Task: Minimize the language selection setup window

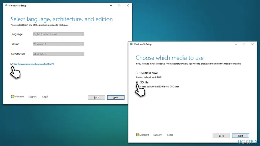Action: (111, 5)
